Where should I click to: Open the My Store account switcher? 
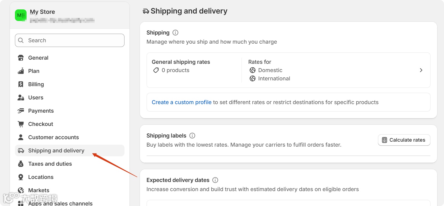pos(55,15)
